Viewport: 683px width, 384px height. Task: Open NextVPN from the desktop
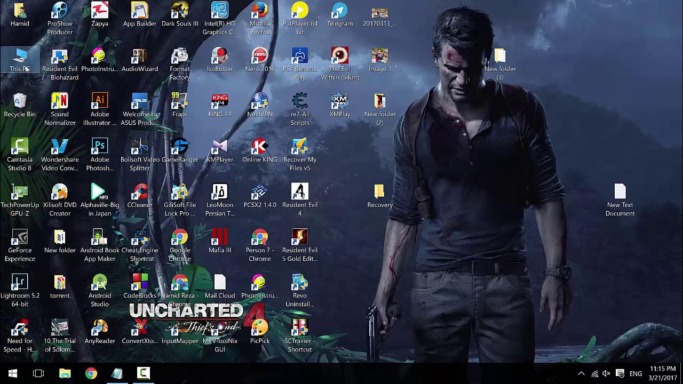(260, 105)
